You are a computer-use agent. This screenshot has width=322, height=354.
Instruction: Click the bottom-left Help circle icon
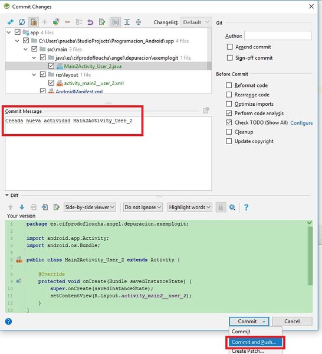[8, 321]
